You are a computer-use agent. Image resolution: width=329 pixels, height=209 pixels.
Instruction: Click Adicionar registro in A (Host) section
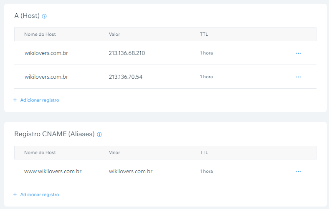tap(40, 100)
